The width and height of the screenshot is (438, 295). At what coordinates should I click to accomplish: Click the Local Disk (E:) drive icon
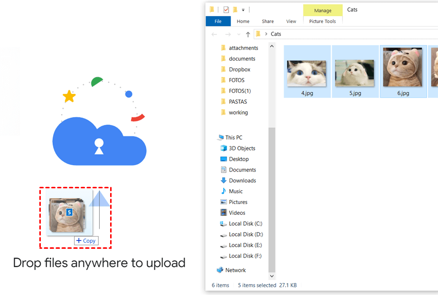[x=224, y=246]
